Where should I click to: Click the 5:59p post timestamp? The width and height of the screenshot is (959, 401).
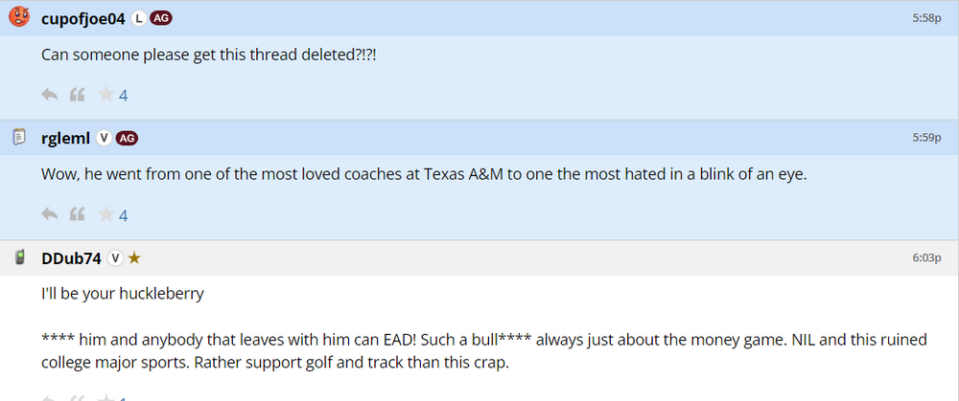926,138
